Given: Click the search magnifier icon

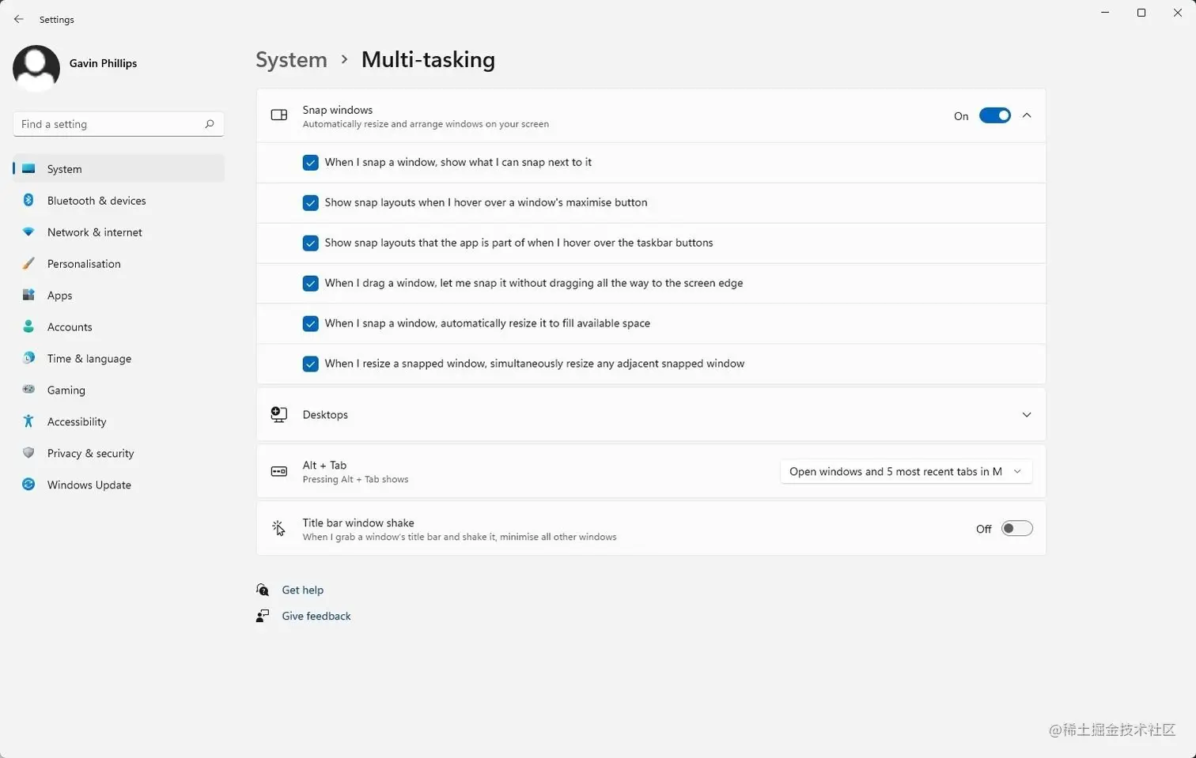Looking at the screenshot, I should [x=210, y=124].
